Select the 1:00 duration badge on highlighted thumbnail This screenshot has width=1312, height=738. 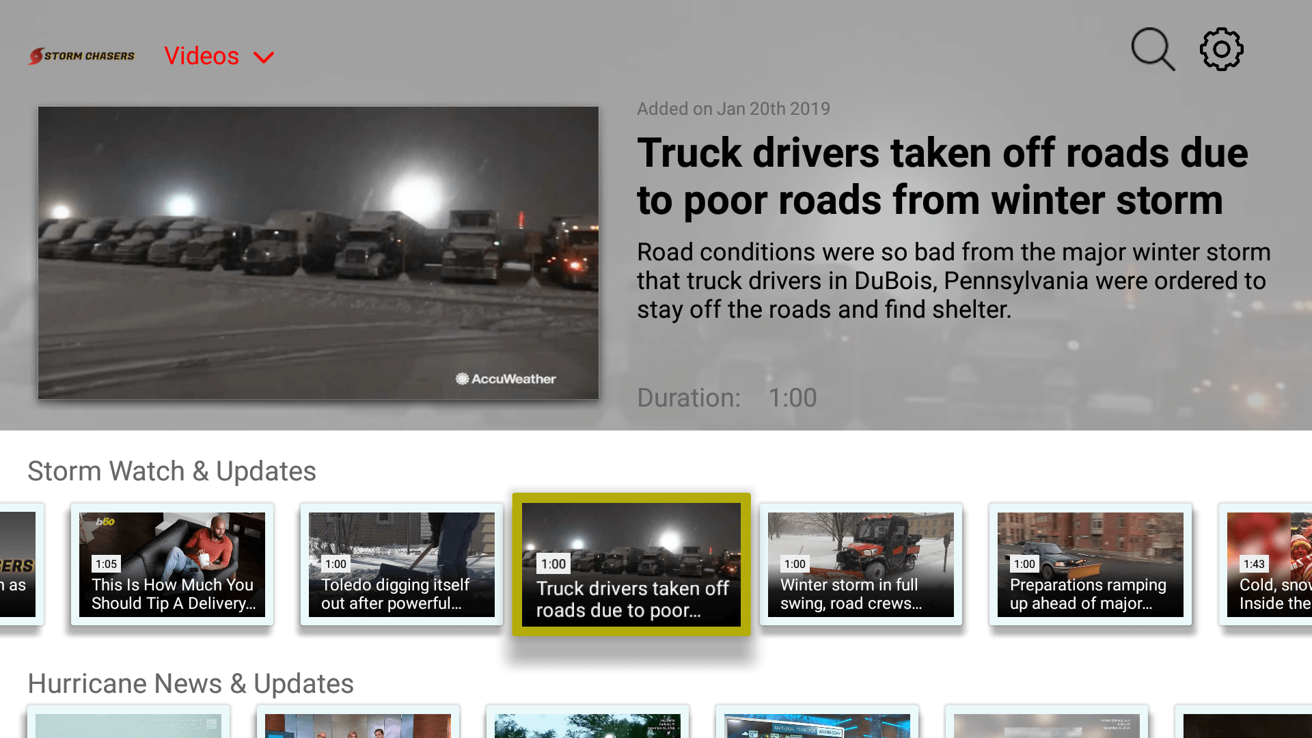pyautogui.click(x=553, y=564)
